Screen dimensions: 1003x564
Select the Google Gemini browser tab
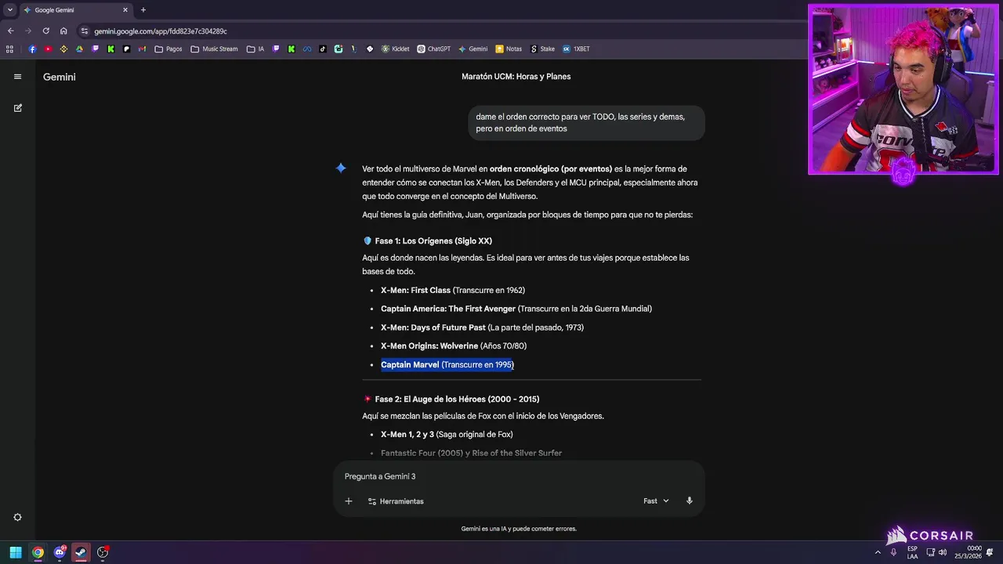click(x=74, y=10)
